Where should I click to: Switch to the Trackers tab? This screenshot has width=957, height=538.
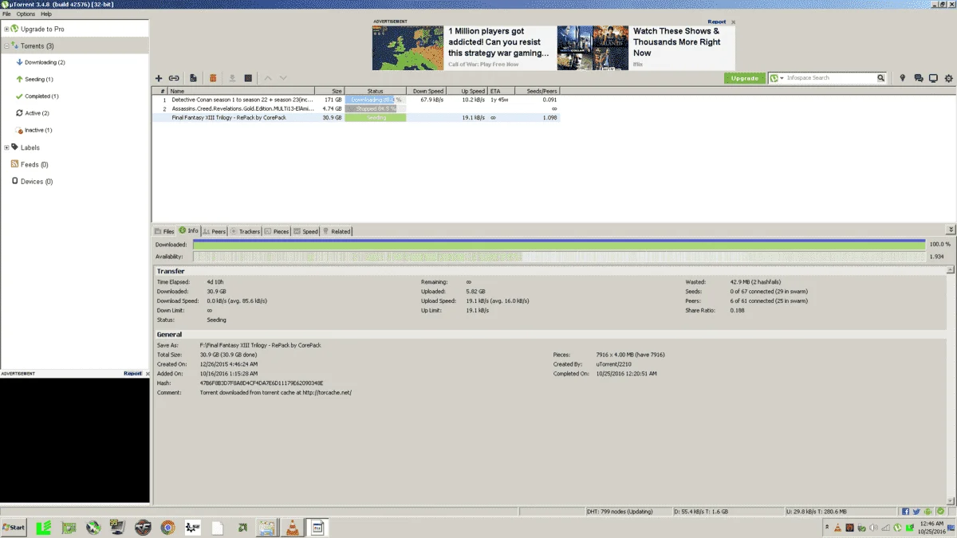coord(246,231)
